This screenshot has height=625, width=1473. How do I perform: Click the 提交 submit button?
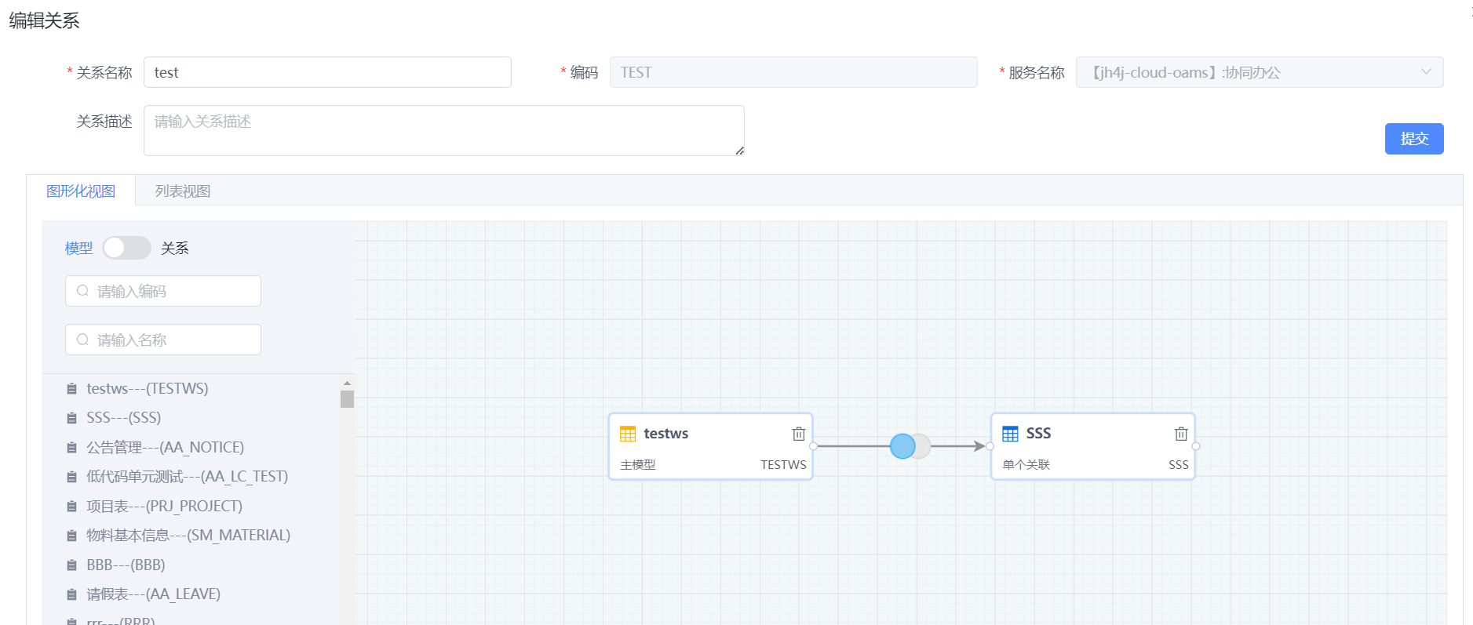1414,139
